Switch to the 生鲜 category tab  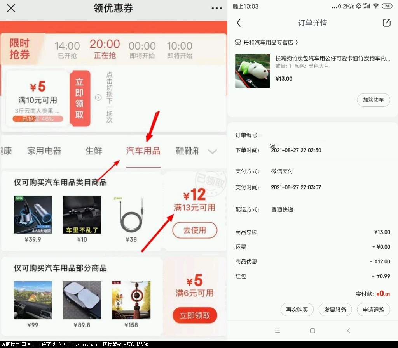pos(94,151)
